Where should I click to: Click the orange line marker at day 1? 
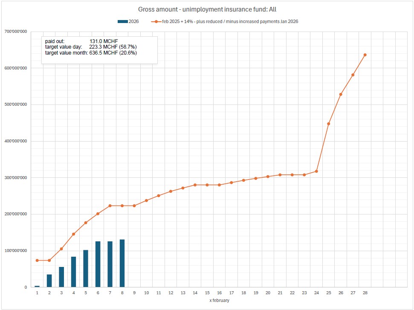37,260
